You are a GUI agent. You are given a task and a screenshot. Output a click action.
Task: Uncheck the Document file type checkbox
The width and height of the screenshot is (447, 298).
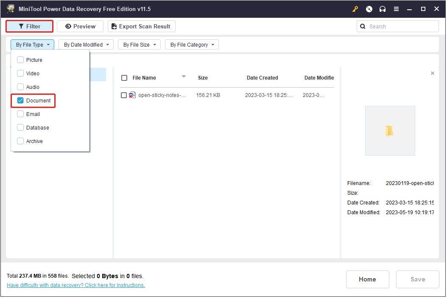coord(20,101)
